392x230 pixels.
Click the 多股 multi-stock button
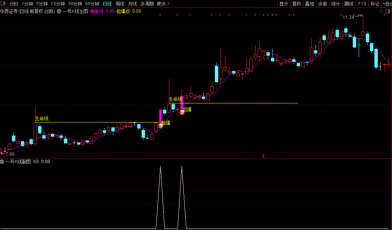323,4
